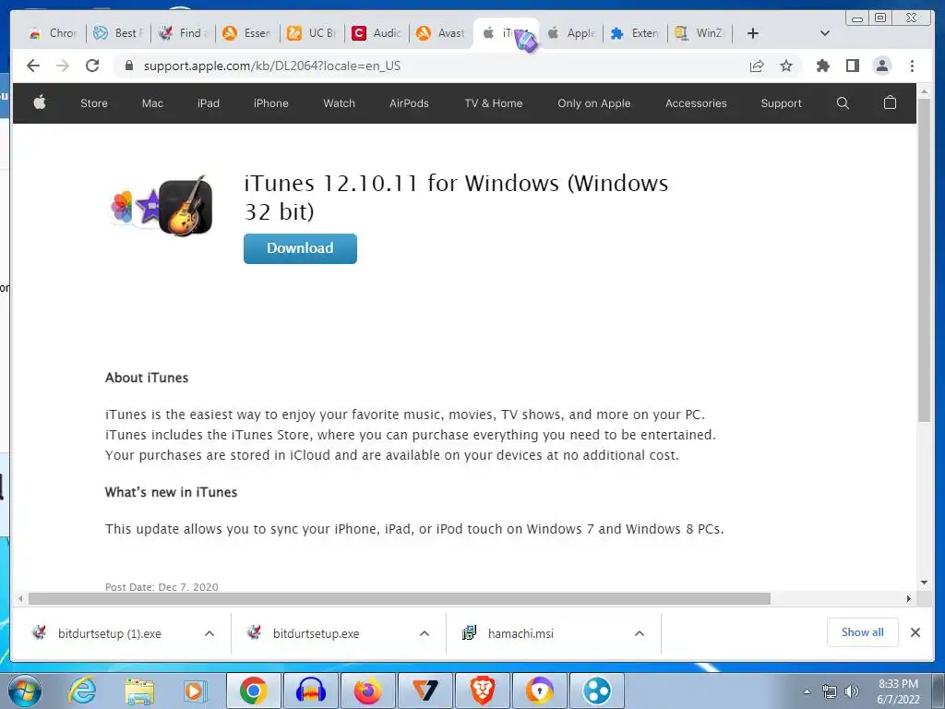Click the volume speaker tray icon
Screen dimensions: 945x709
pos(852,691)
